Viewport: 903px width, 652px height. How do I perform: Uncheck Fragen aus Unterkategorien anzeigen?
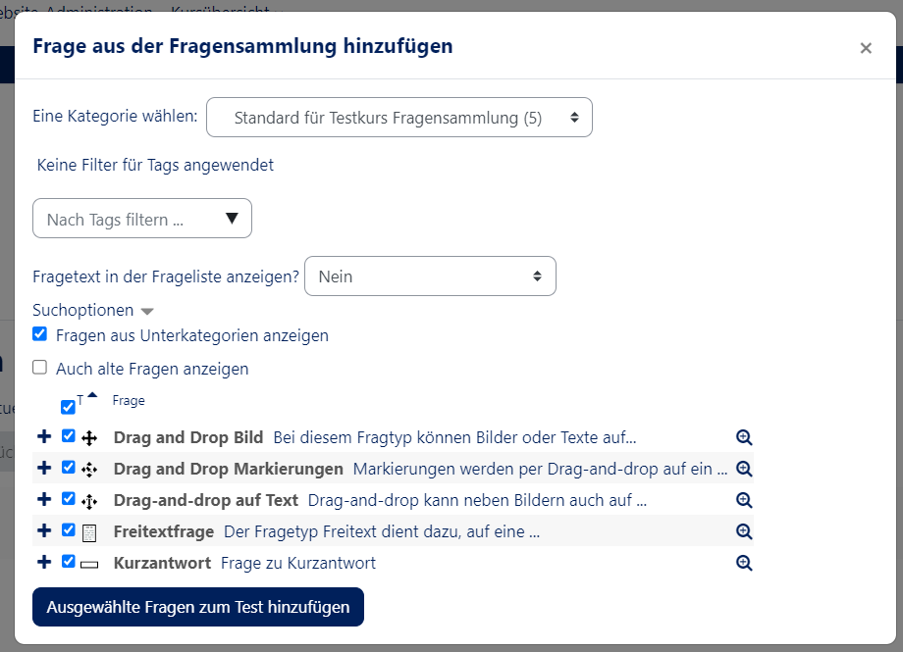click(x=39, y=334)
